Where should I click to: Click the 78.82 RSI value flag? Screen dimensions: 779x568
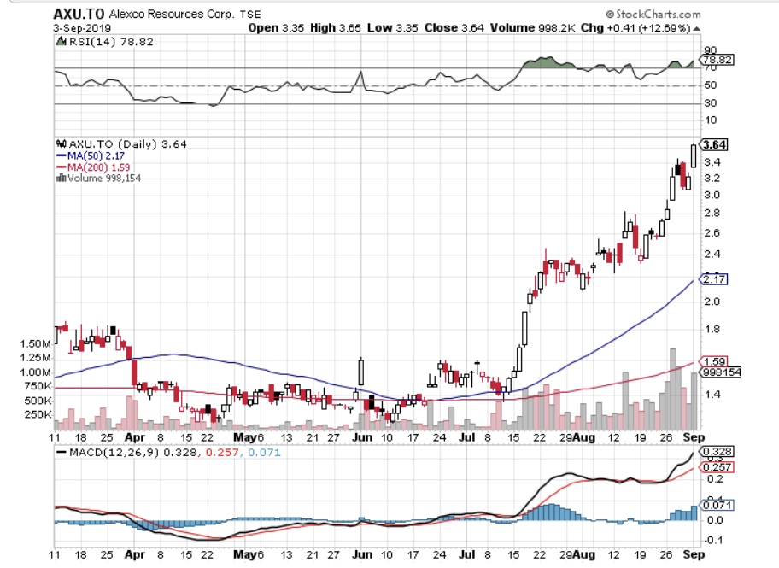(716, 61)
